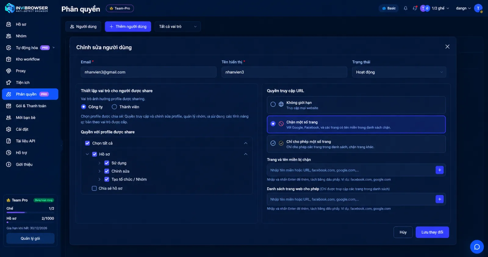Screen dimensions: 488x257
Task: Collapse the Chọn tất cả permission section
Action: [x=246, y=143]
